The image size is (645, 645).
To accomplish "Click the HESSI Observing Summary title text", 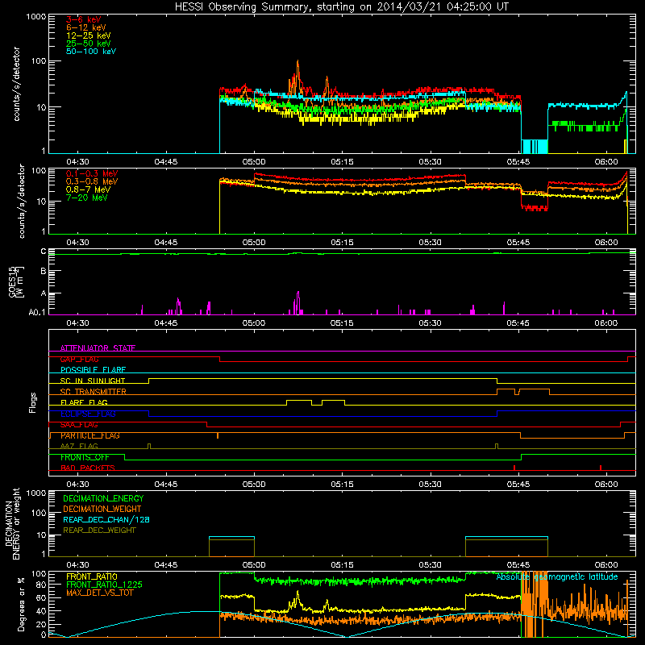I will pos(342,7).
